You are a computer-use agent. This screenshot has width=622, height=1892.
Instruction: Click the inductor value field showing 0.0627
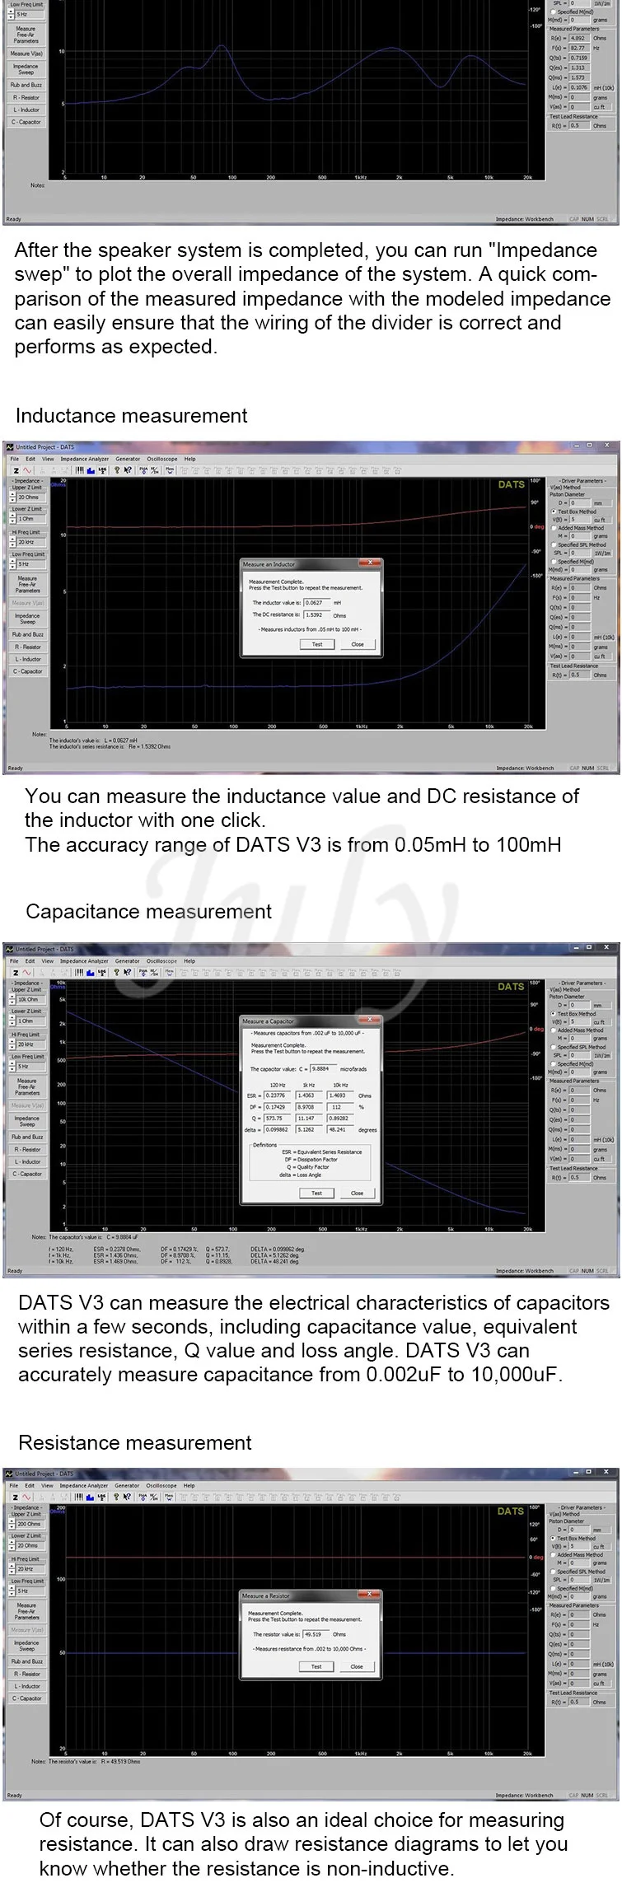[316, 602]
